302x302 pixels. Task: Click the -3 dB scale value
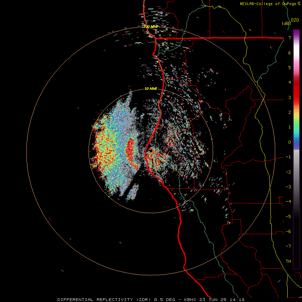point(288,187)
